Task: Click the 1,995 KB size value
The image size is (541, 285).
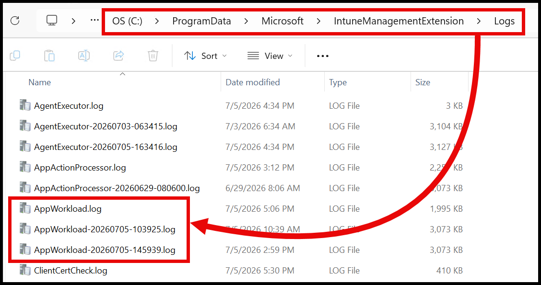Action: coord(446,209)
